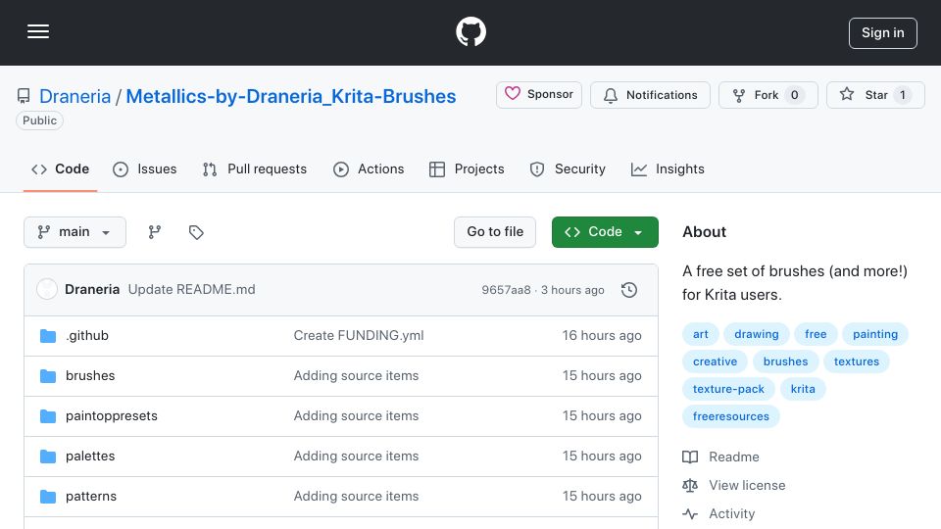Select the drawing topic tag
The image size is (941, 529).
click(756, 334)
